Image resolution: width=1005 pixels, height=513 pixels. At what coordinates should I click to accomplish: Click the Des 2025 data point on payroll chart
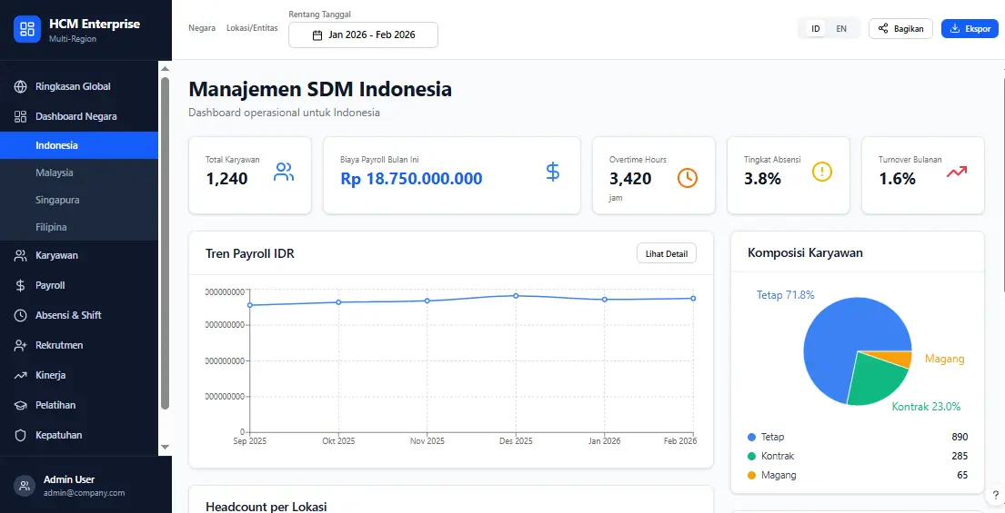click(516, 295)
